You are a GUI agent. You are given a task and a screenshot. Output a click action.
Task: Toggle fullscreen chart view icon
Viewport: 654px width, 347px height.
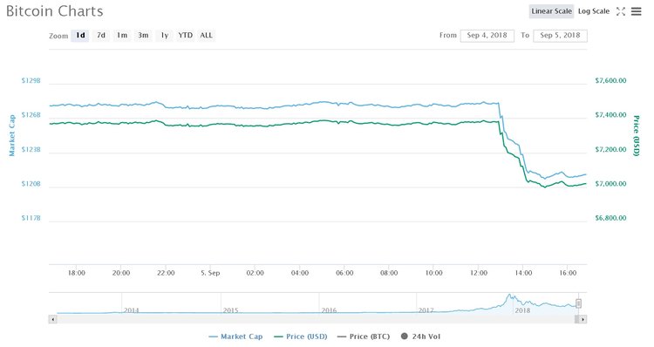[x=621, y=11]
